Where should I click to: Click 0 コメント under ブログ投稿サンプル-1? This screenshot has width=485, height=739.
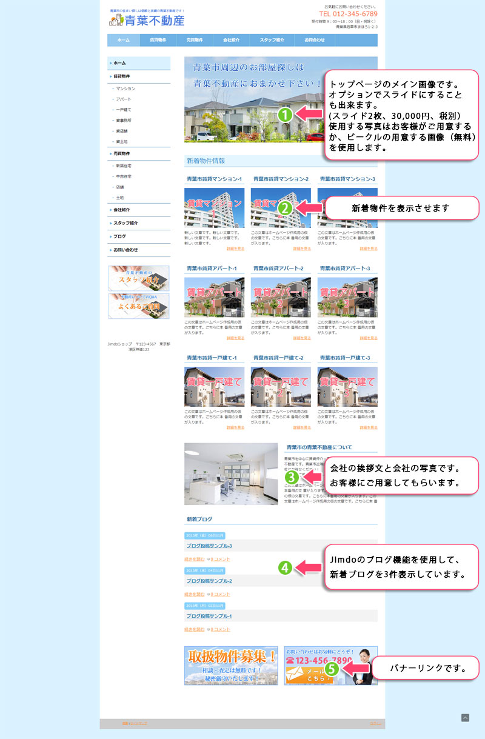pos(220,629)
